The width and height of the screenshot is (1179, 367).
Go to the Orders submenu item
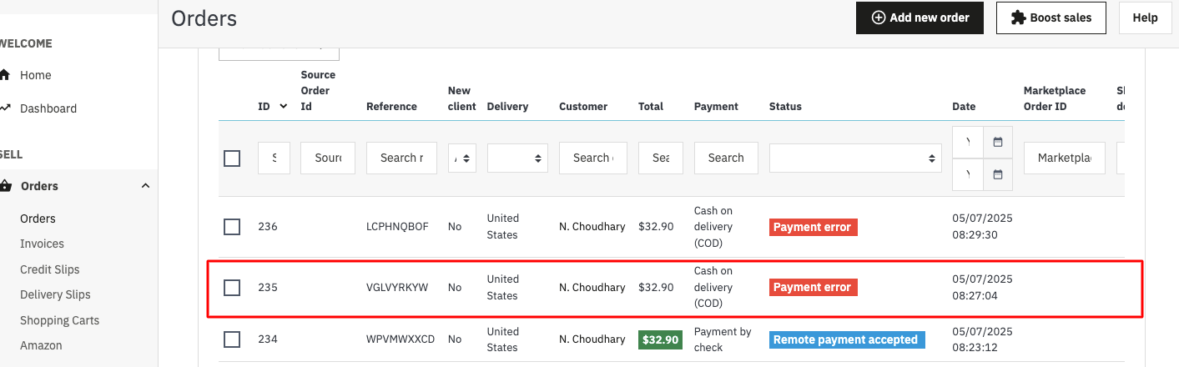click(38, 219)
